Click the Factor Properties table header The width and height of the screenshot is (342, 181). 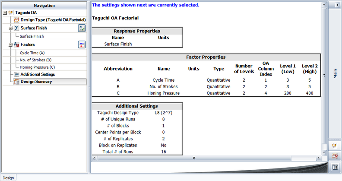[206, 57]
